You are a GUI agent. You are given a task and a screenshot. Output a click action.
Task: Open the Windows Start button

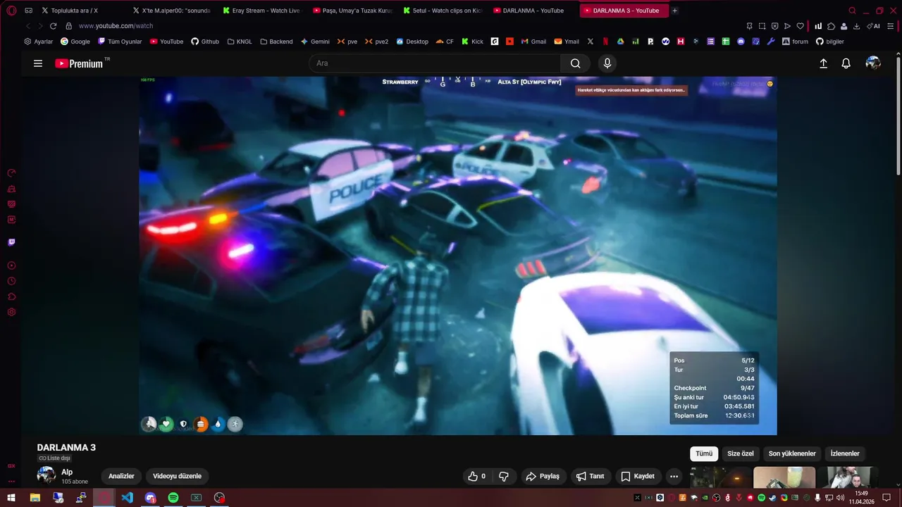[x=11, y=498]
